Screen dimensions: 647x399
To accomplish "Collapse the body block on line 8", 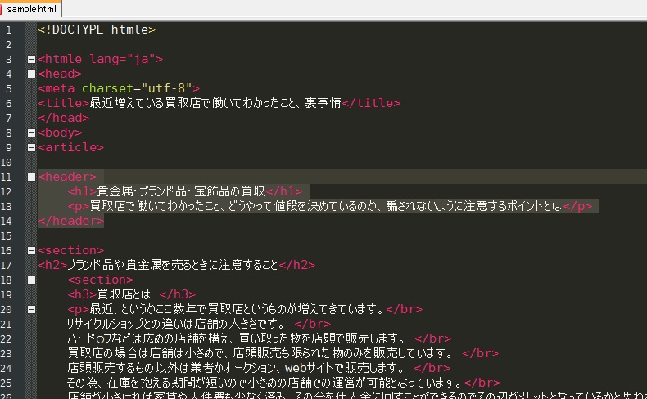I will 31,133.
